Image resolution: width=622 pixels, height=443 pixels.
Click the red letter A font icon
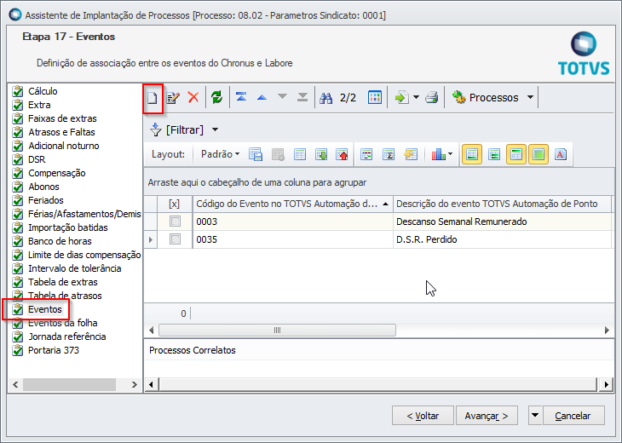coord(561,154)
